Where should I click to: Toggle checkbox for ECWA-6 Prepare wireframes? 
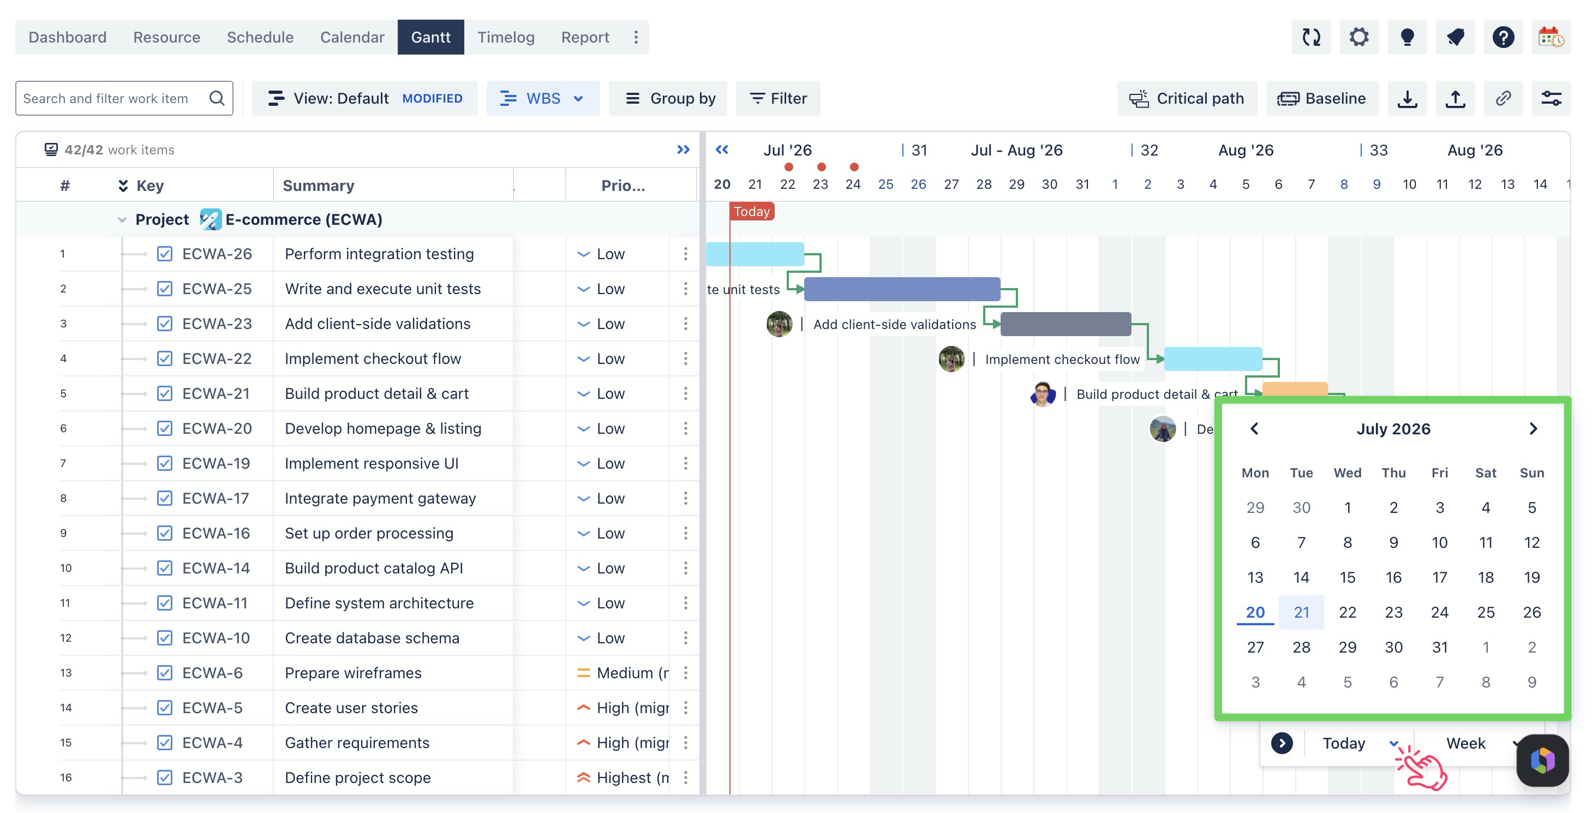[164, 673]
